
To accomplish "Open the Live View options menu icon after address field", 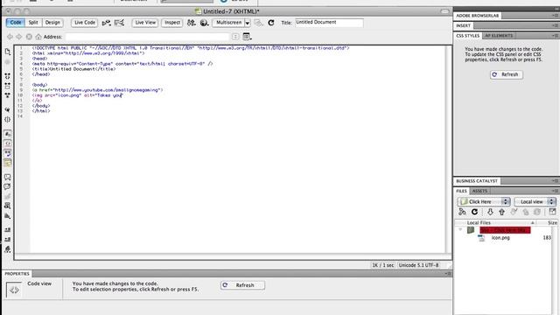I will [247, 37].
